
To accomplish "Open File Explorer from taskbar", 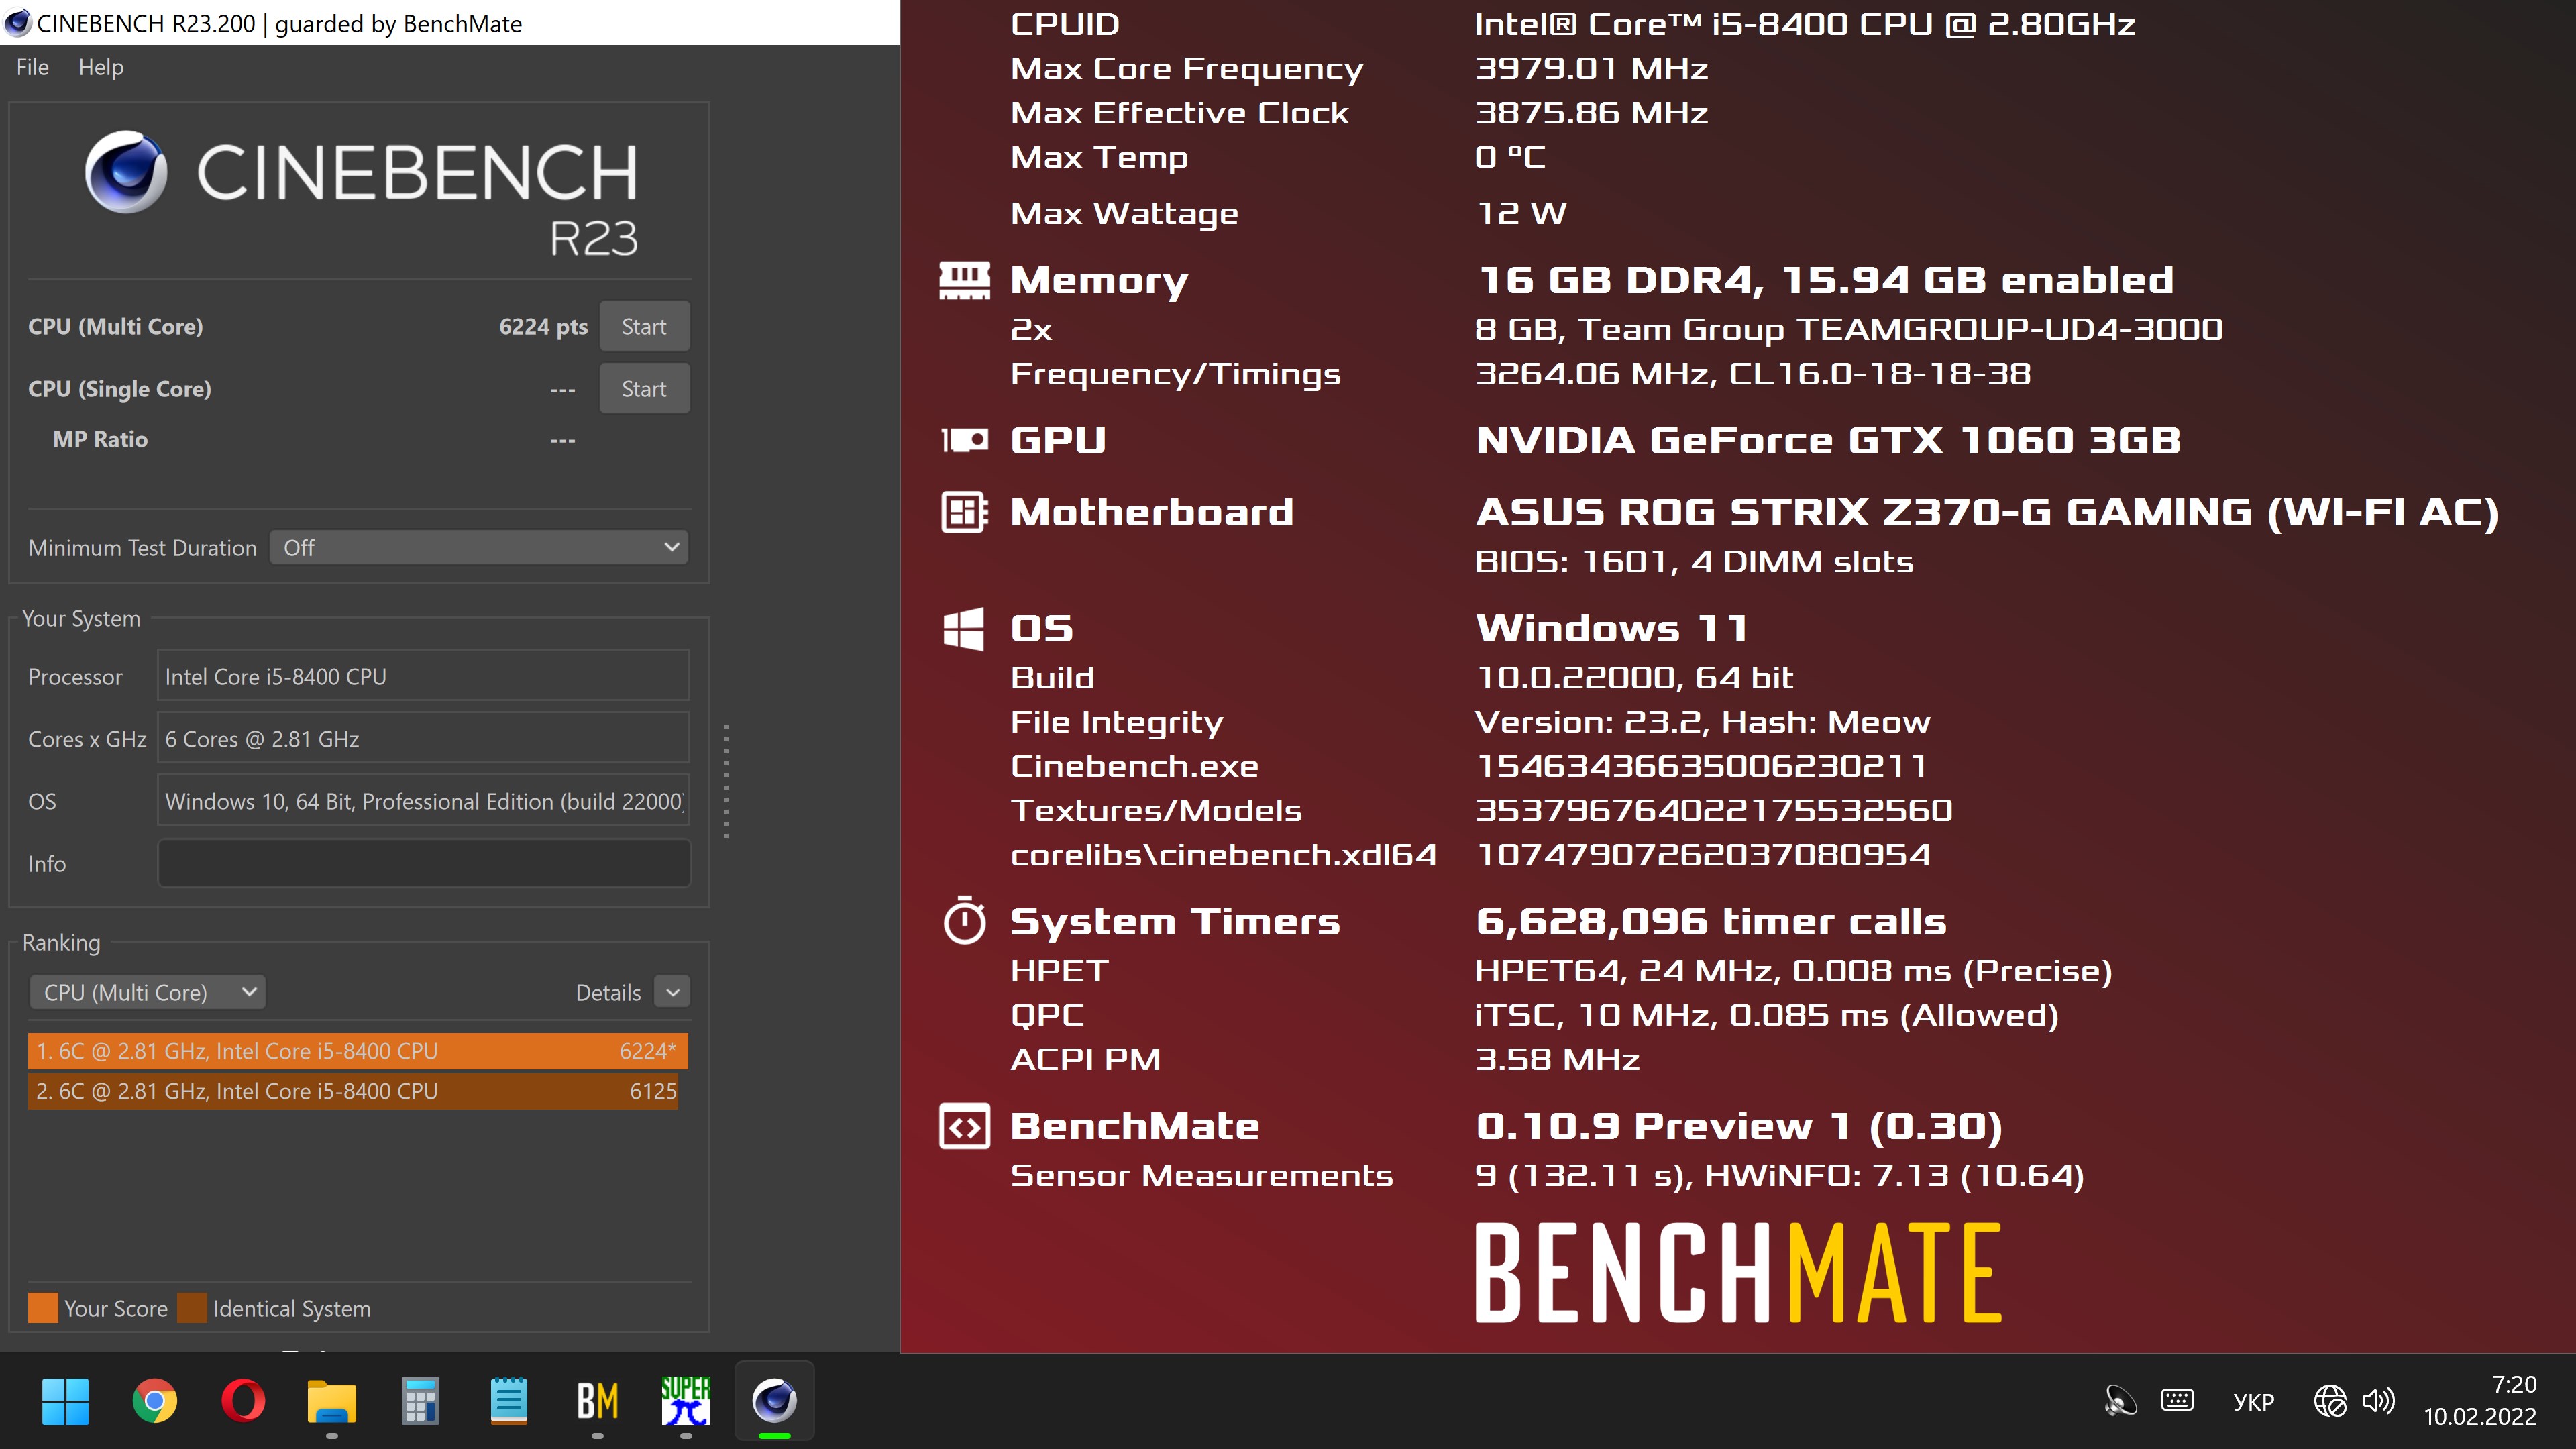I will click(331, 1401).
